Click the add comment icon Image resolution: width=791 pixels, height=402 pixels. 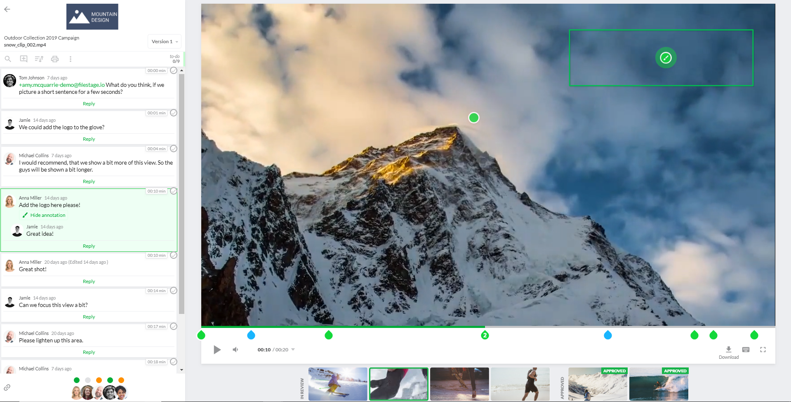pos(24,59)
